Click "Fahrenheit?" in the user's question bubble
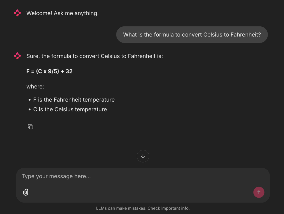This screenshot has width=284, height=214. (x=246, y=35)
